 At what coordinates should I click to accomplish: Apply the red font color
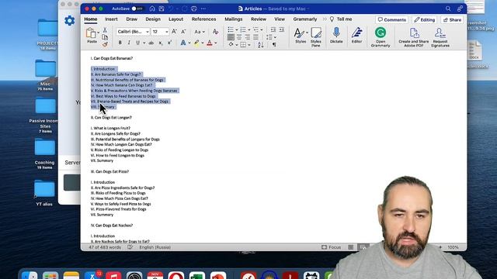(x=210, y=43)
